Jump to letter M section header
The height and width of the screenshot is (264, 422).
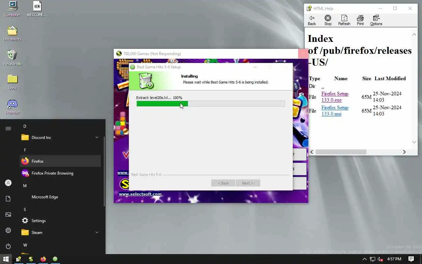coord(25,185)
